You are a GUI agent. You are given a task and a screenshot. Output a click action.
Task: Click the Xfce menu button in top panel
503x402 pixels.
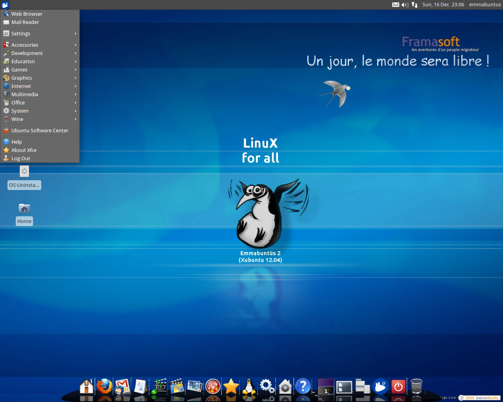[x=5, y=5]
